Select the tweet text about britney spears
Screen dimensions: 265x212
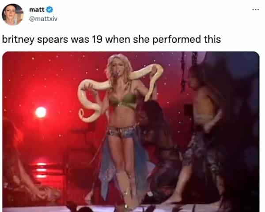[x=111, y=39]
